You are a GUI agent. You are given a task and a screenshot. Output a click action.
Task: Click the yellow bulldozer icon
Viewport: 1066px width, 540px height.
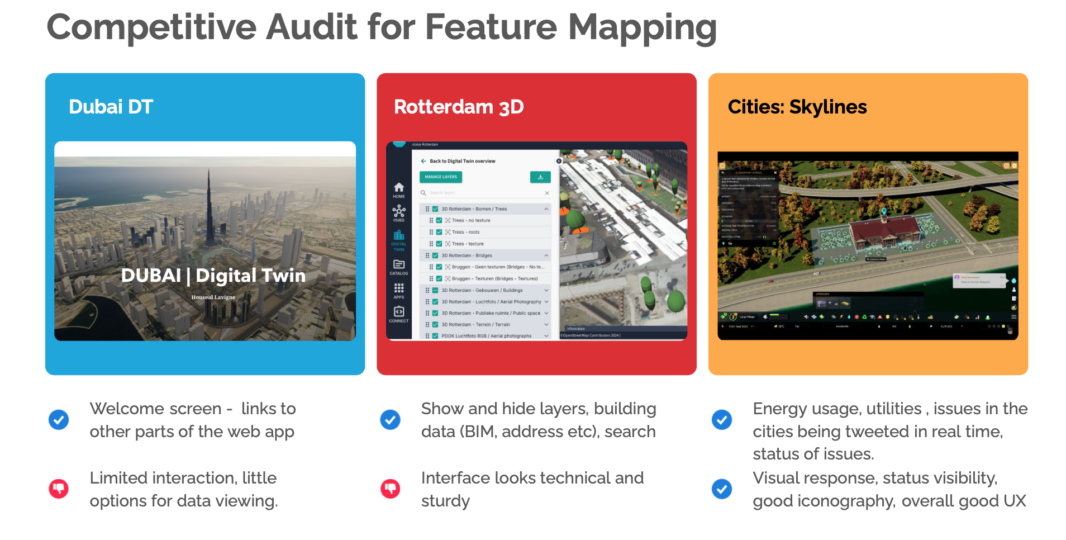[930, 317]
